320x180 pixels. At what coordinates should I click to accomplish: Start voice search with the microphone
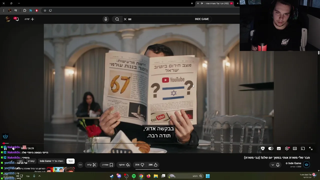tap(106, 19)
